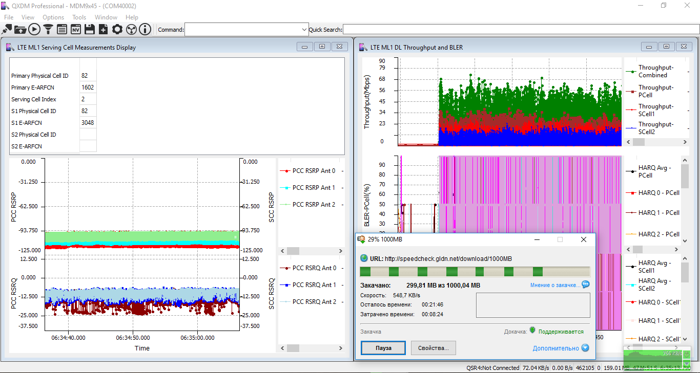
Task: Click the info circle toolbar icon
Action: [145, 29]
